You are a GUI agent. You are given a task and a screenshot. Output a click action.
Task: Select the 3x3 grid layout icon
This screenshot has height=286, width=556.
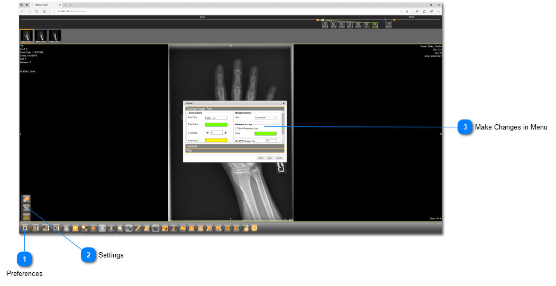coord(200,228)
